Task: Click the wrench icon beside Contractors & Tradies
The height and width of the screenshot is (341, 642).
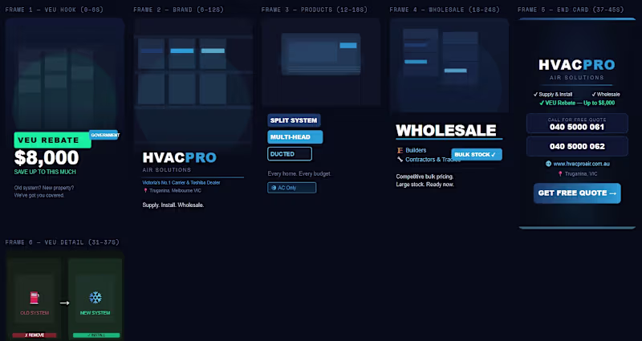Action: pos(400,159)
